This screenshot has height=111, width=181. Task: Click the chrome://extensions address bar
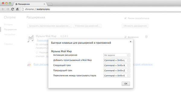100,9
